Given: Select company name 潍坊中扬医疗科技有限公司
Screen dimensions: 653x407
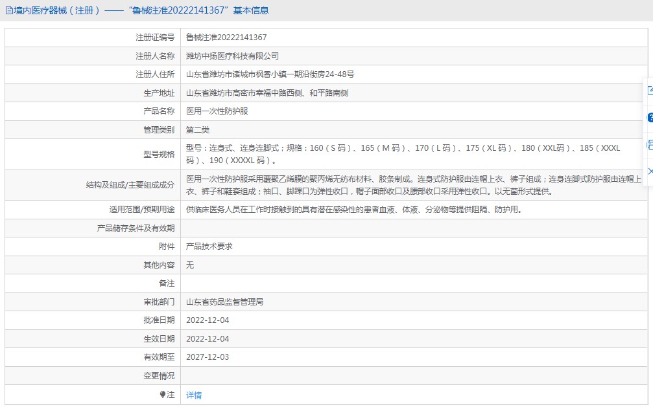Looking at the screenshot, I should tap(232, 56).
